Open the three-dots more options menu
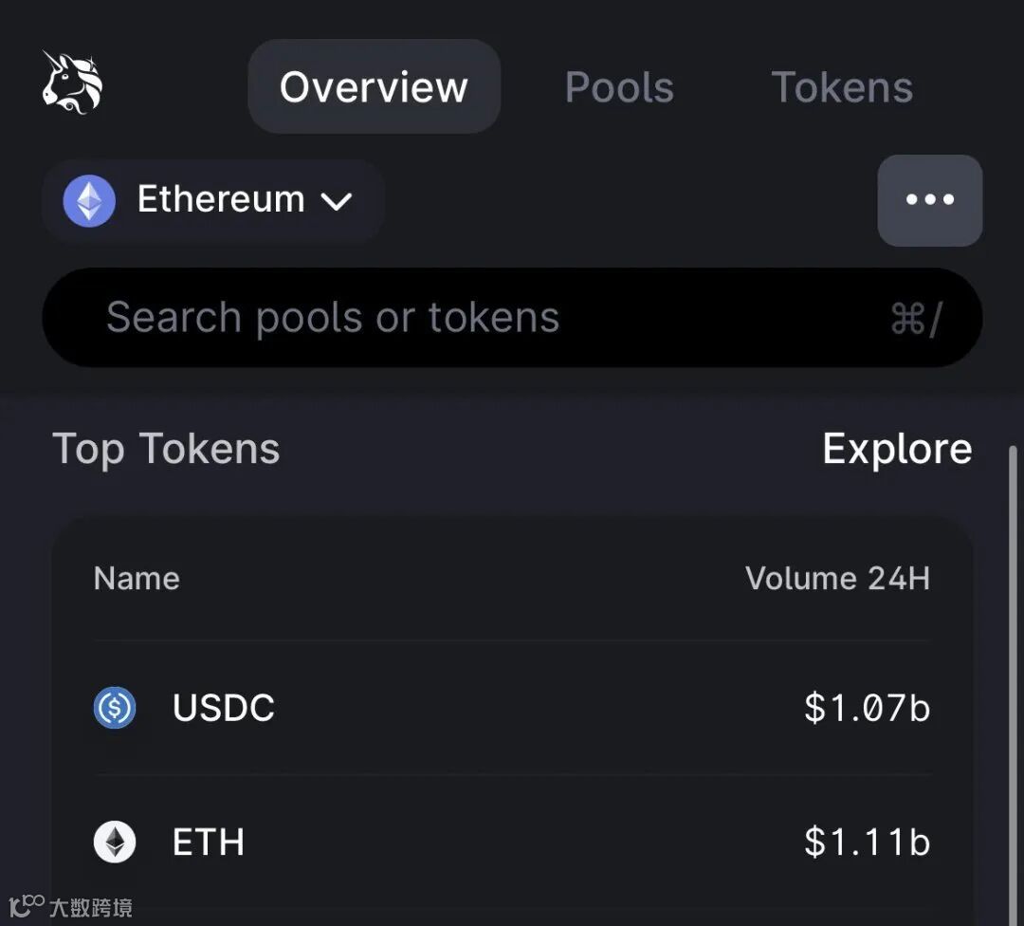 [930, 200]
